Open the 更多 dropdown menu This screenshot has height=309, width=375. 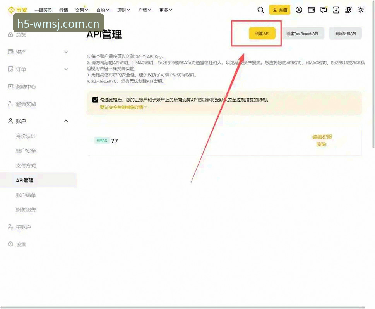click(x=166, y=10)
